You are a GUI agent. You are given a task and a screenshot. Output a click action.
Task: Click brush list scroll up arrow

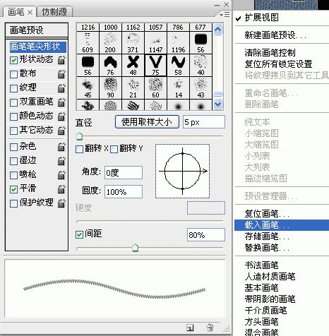[x=218, y=30]
